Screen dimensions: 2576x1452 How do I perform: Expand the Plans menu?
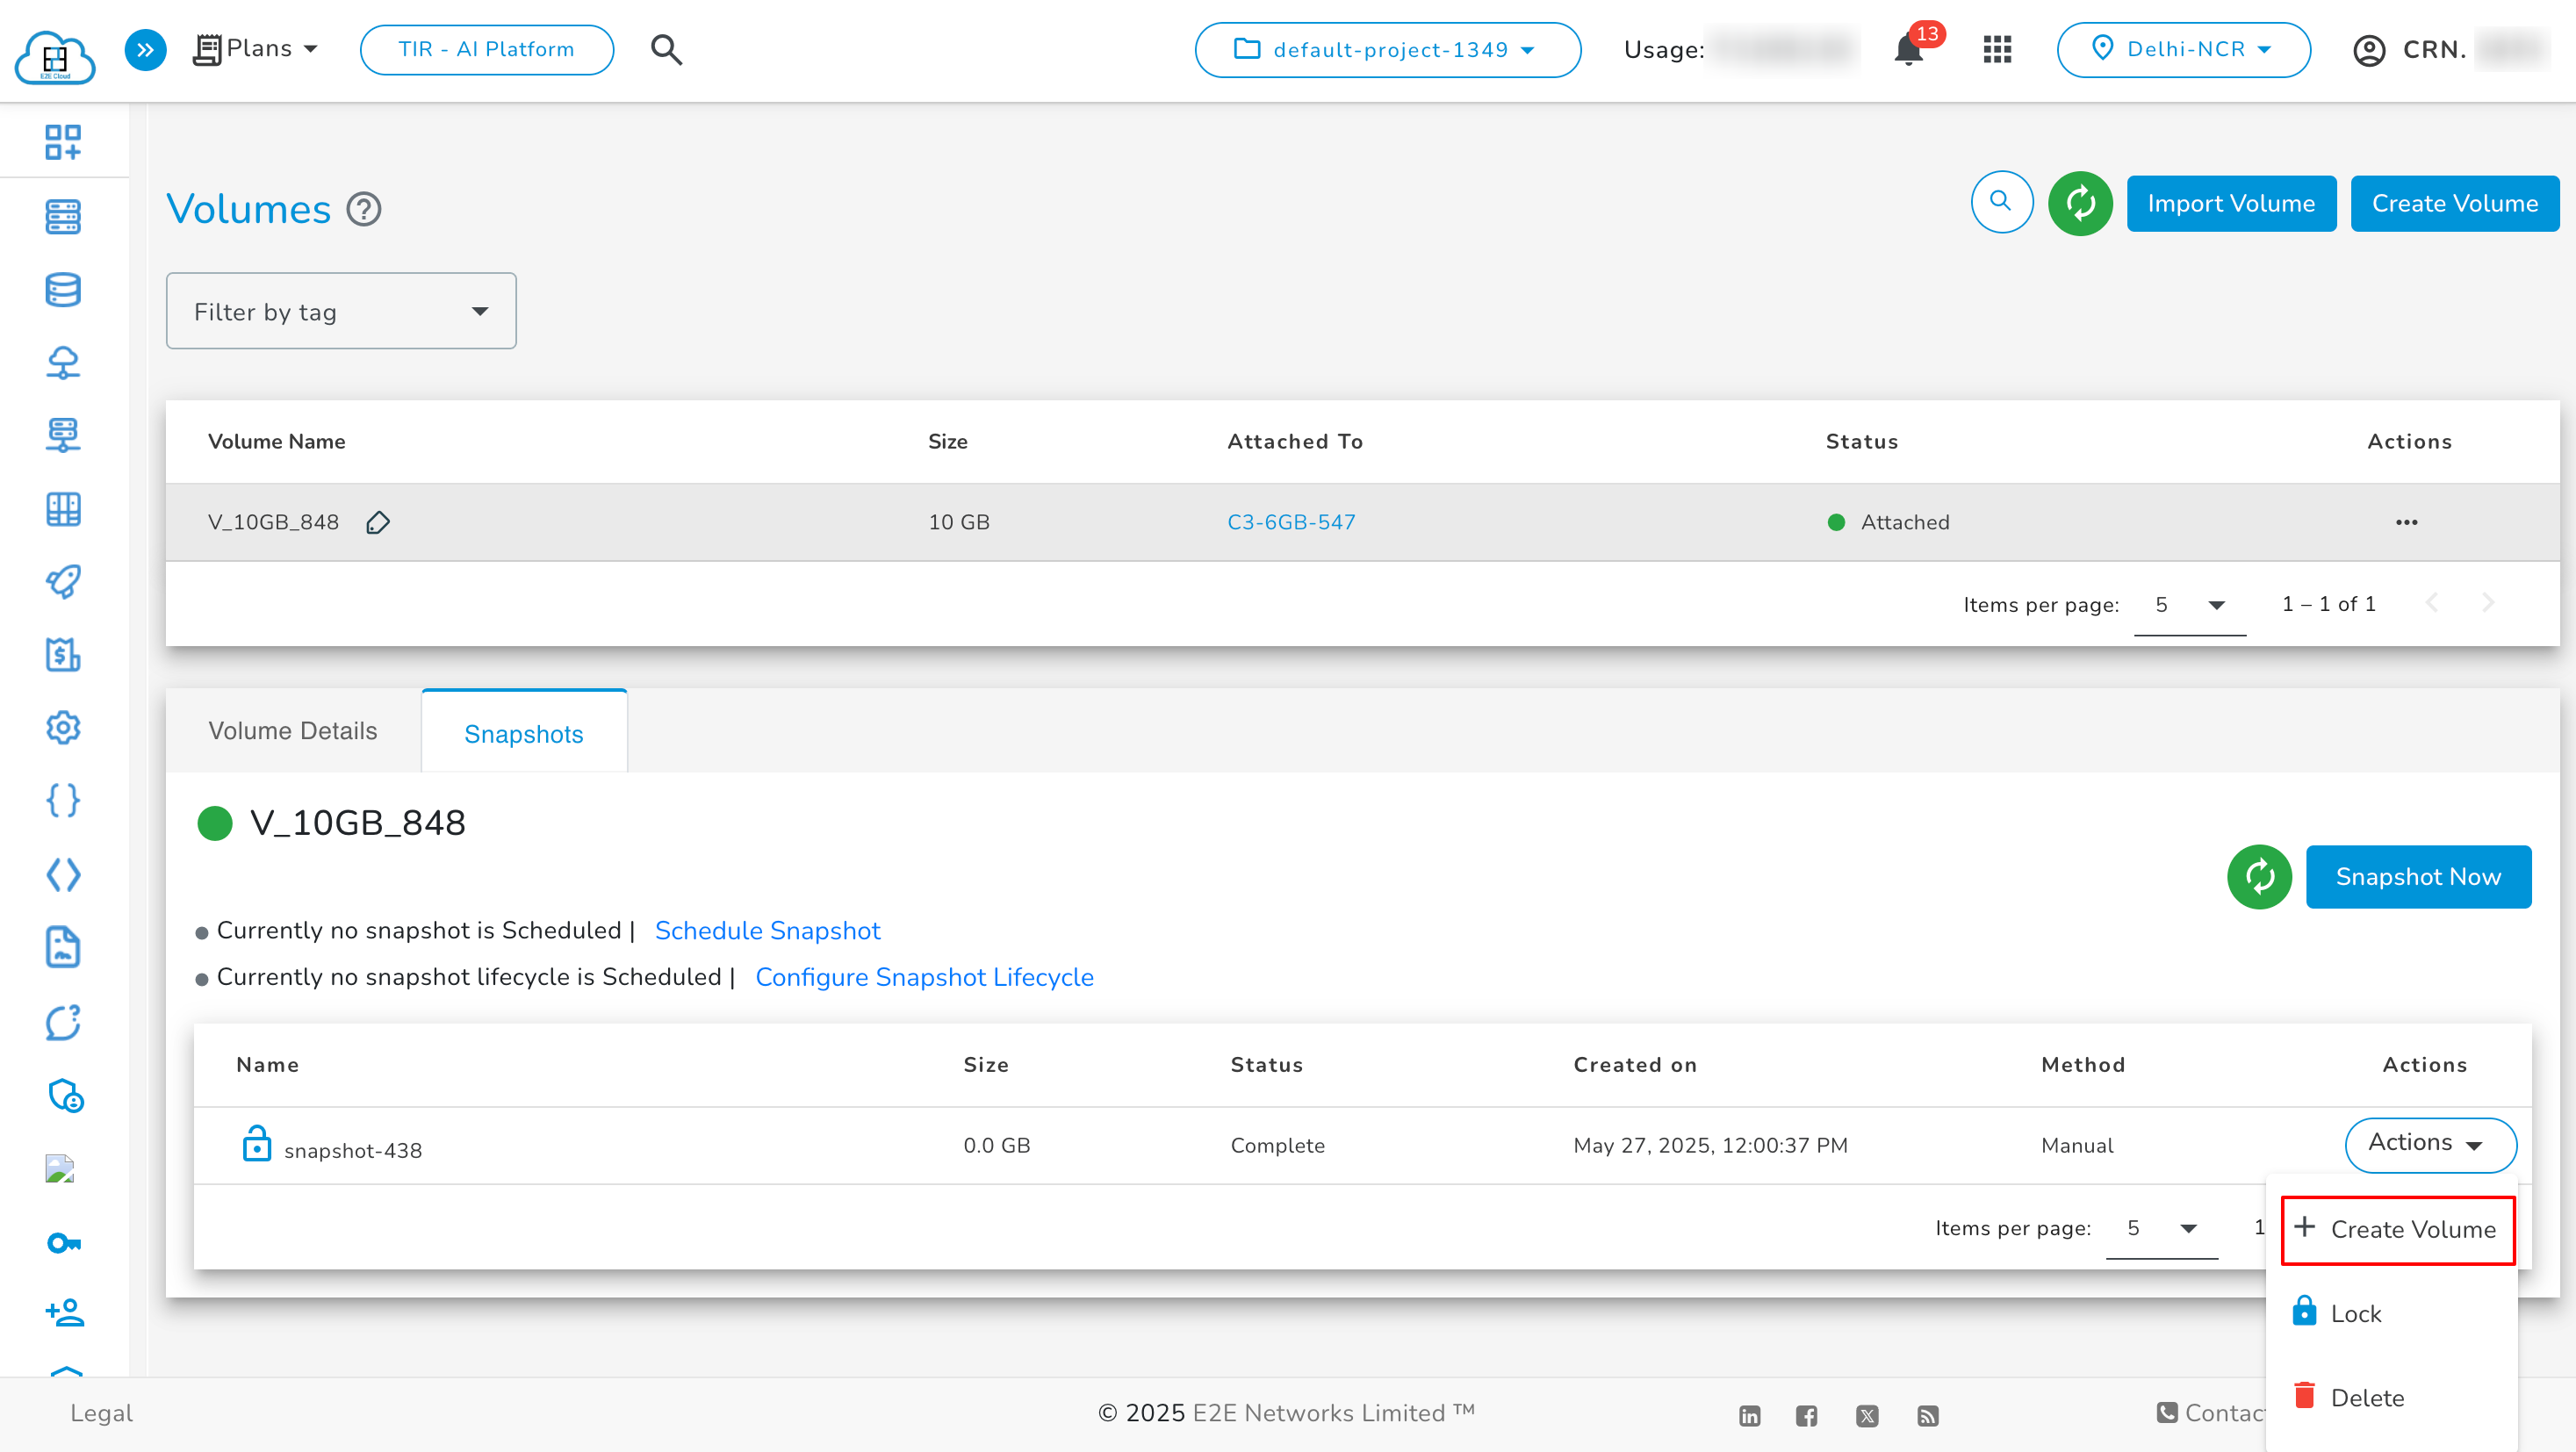(257, 49)
